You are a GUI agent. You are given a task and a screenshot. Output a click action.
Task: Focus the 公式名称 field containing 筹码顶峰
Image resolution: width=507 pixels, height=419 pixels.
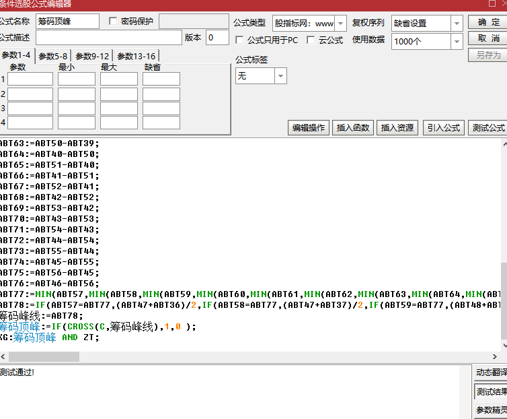coord(68,22)
